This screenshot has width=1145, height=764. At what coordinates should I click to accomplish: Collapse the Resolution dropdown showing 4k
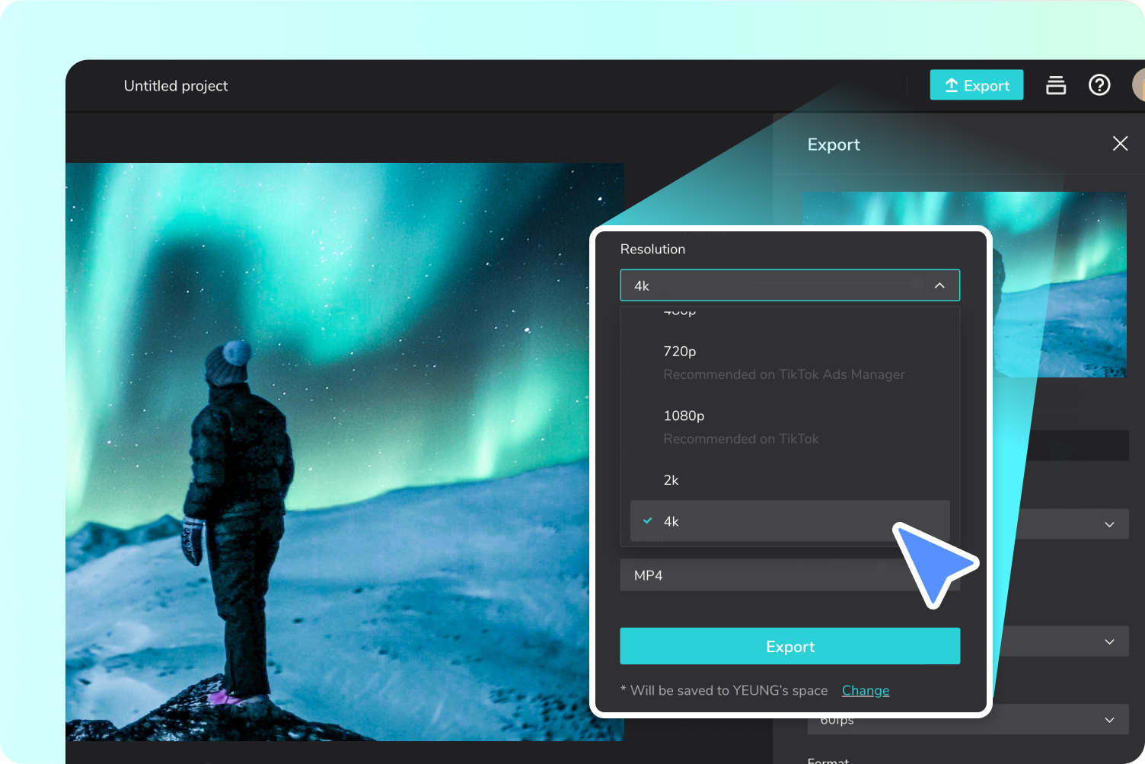[x=790, y=285]
